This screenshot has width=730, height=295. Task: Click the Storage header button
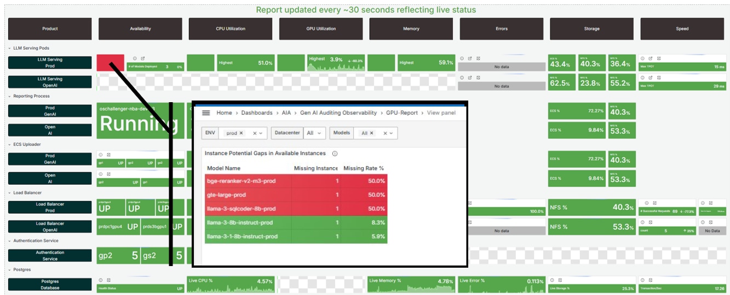pyautogui.click(x=592, y=28)
